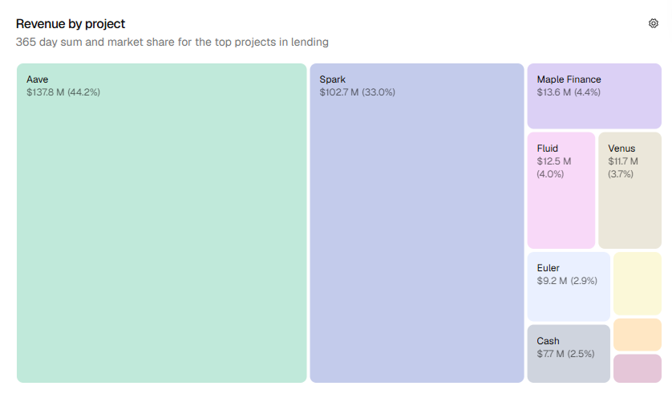Select the Spark revenue block
Image resolution: width=672 pixels, height=394 pixels.
pyautogui.click(x=417, y=223)
